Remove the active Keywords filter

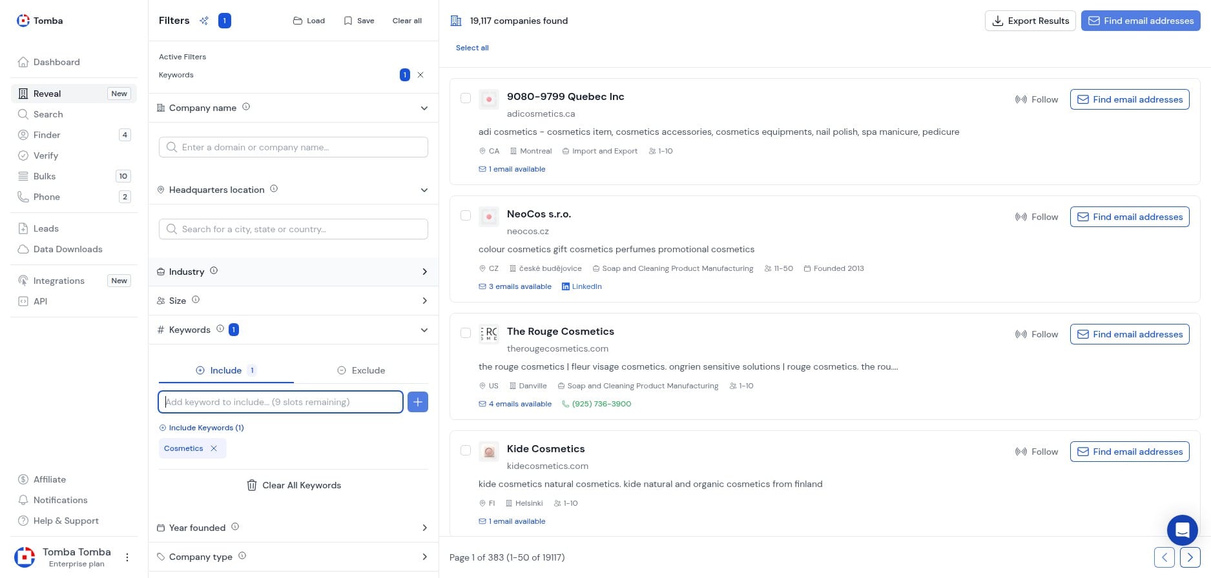(420, 75)
